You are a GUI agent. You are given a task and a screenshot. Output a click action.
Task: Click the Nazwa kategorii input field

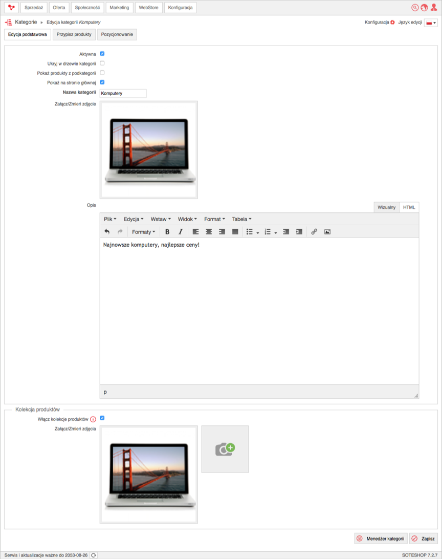[123, 93]
